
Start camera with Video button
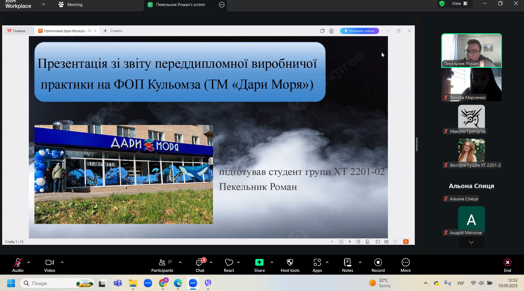50,265
